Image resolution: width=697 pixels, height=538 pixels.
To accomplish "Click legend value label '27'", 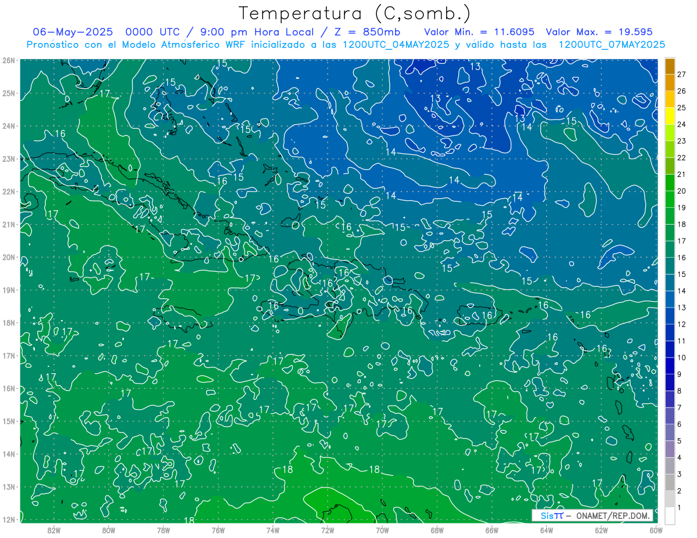I will pos(682,74).
